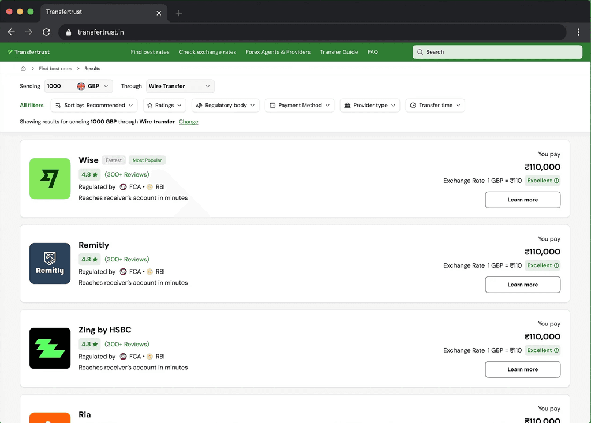Open Forex Agents & Providers nav item
Screen dimensions: 591x423
coord(278,52)
